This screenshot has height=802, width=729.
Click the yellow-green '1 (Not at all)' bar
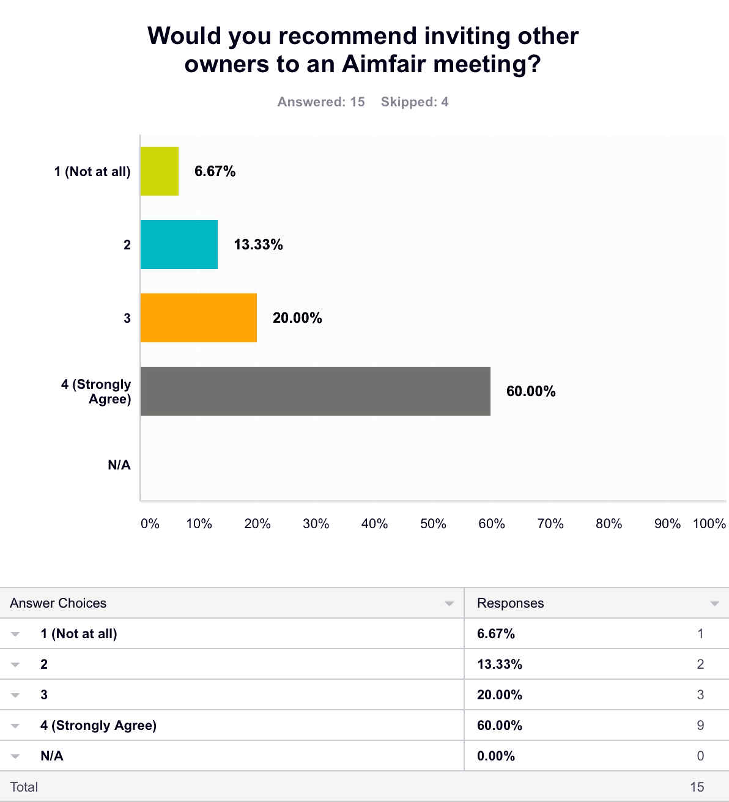160,171
